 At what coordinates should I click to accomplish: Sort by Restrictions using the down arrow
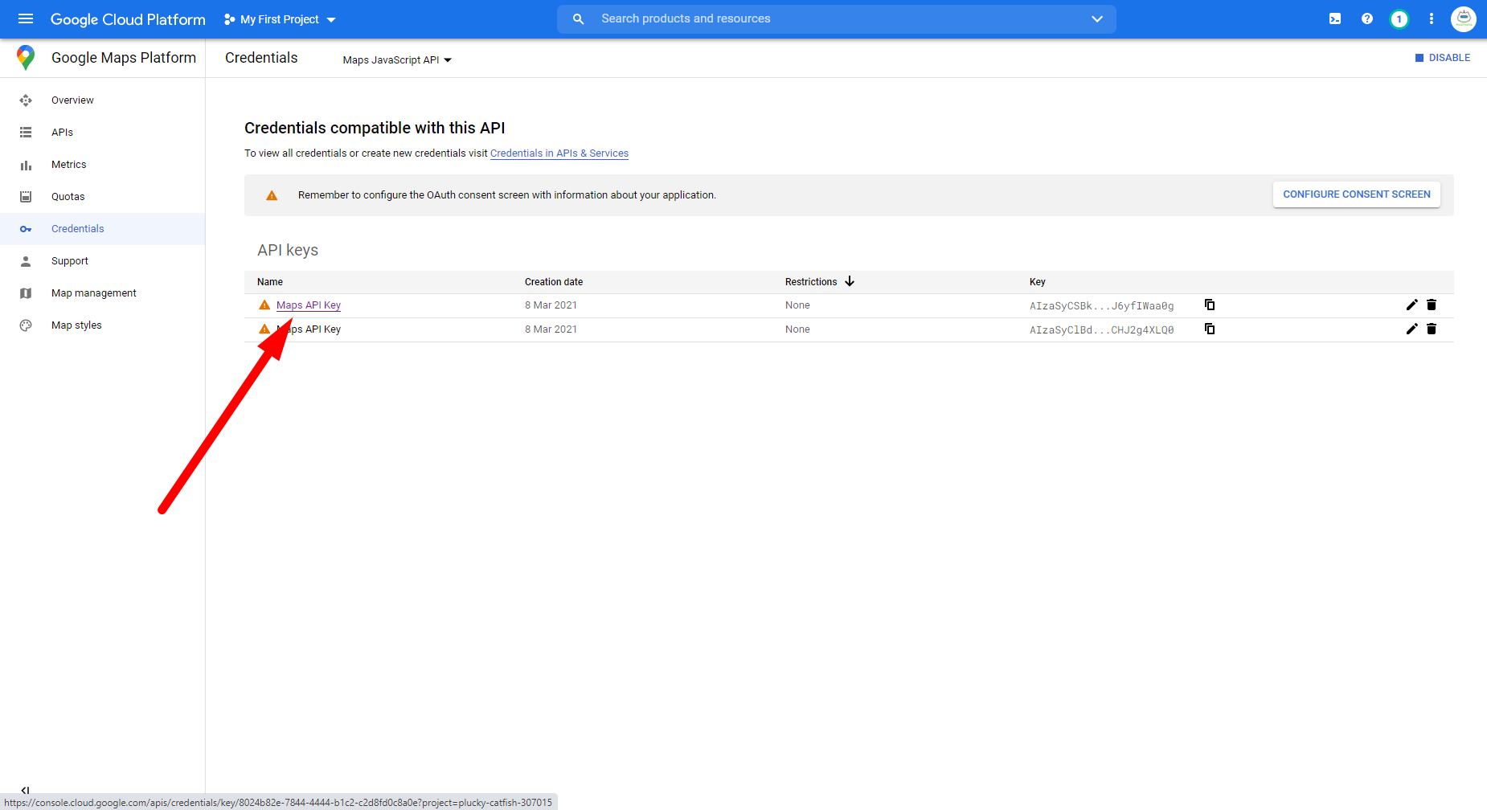tap(850, 281)
